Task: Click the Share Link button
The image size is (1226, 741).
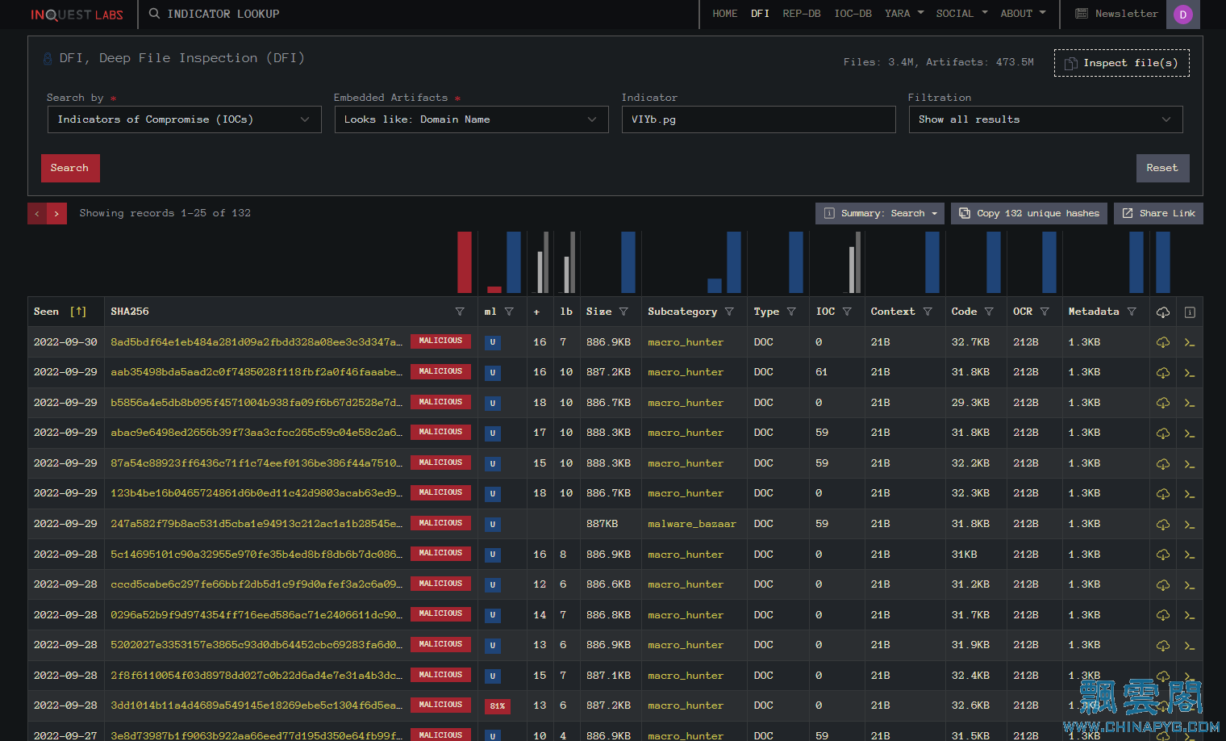Action: [1158, 213]
